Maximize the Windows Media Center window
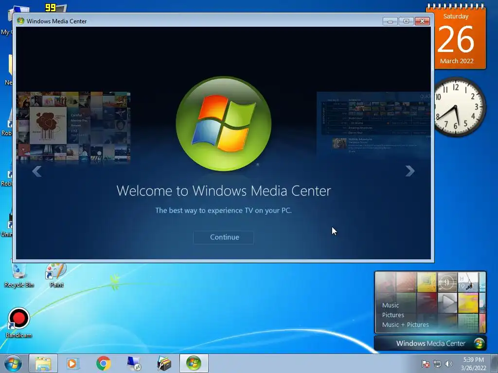This screenshot has height=373, width=498. 406,21
